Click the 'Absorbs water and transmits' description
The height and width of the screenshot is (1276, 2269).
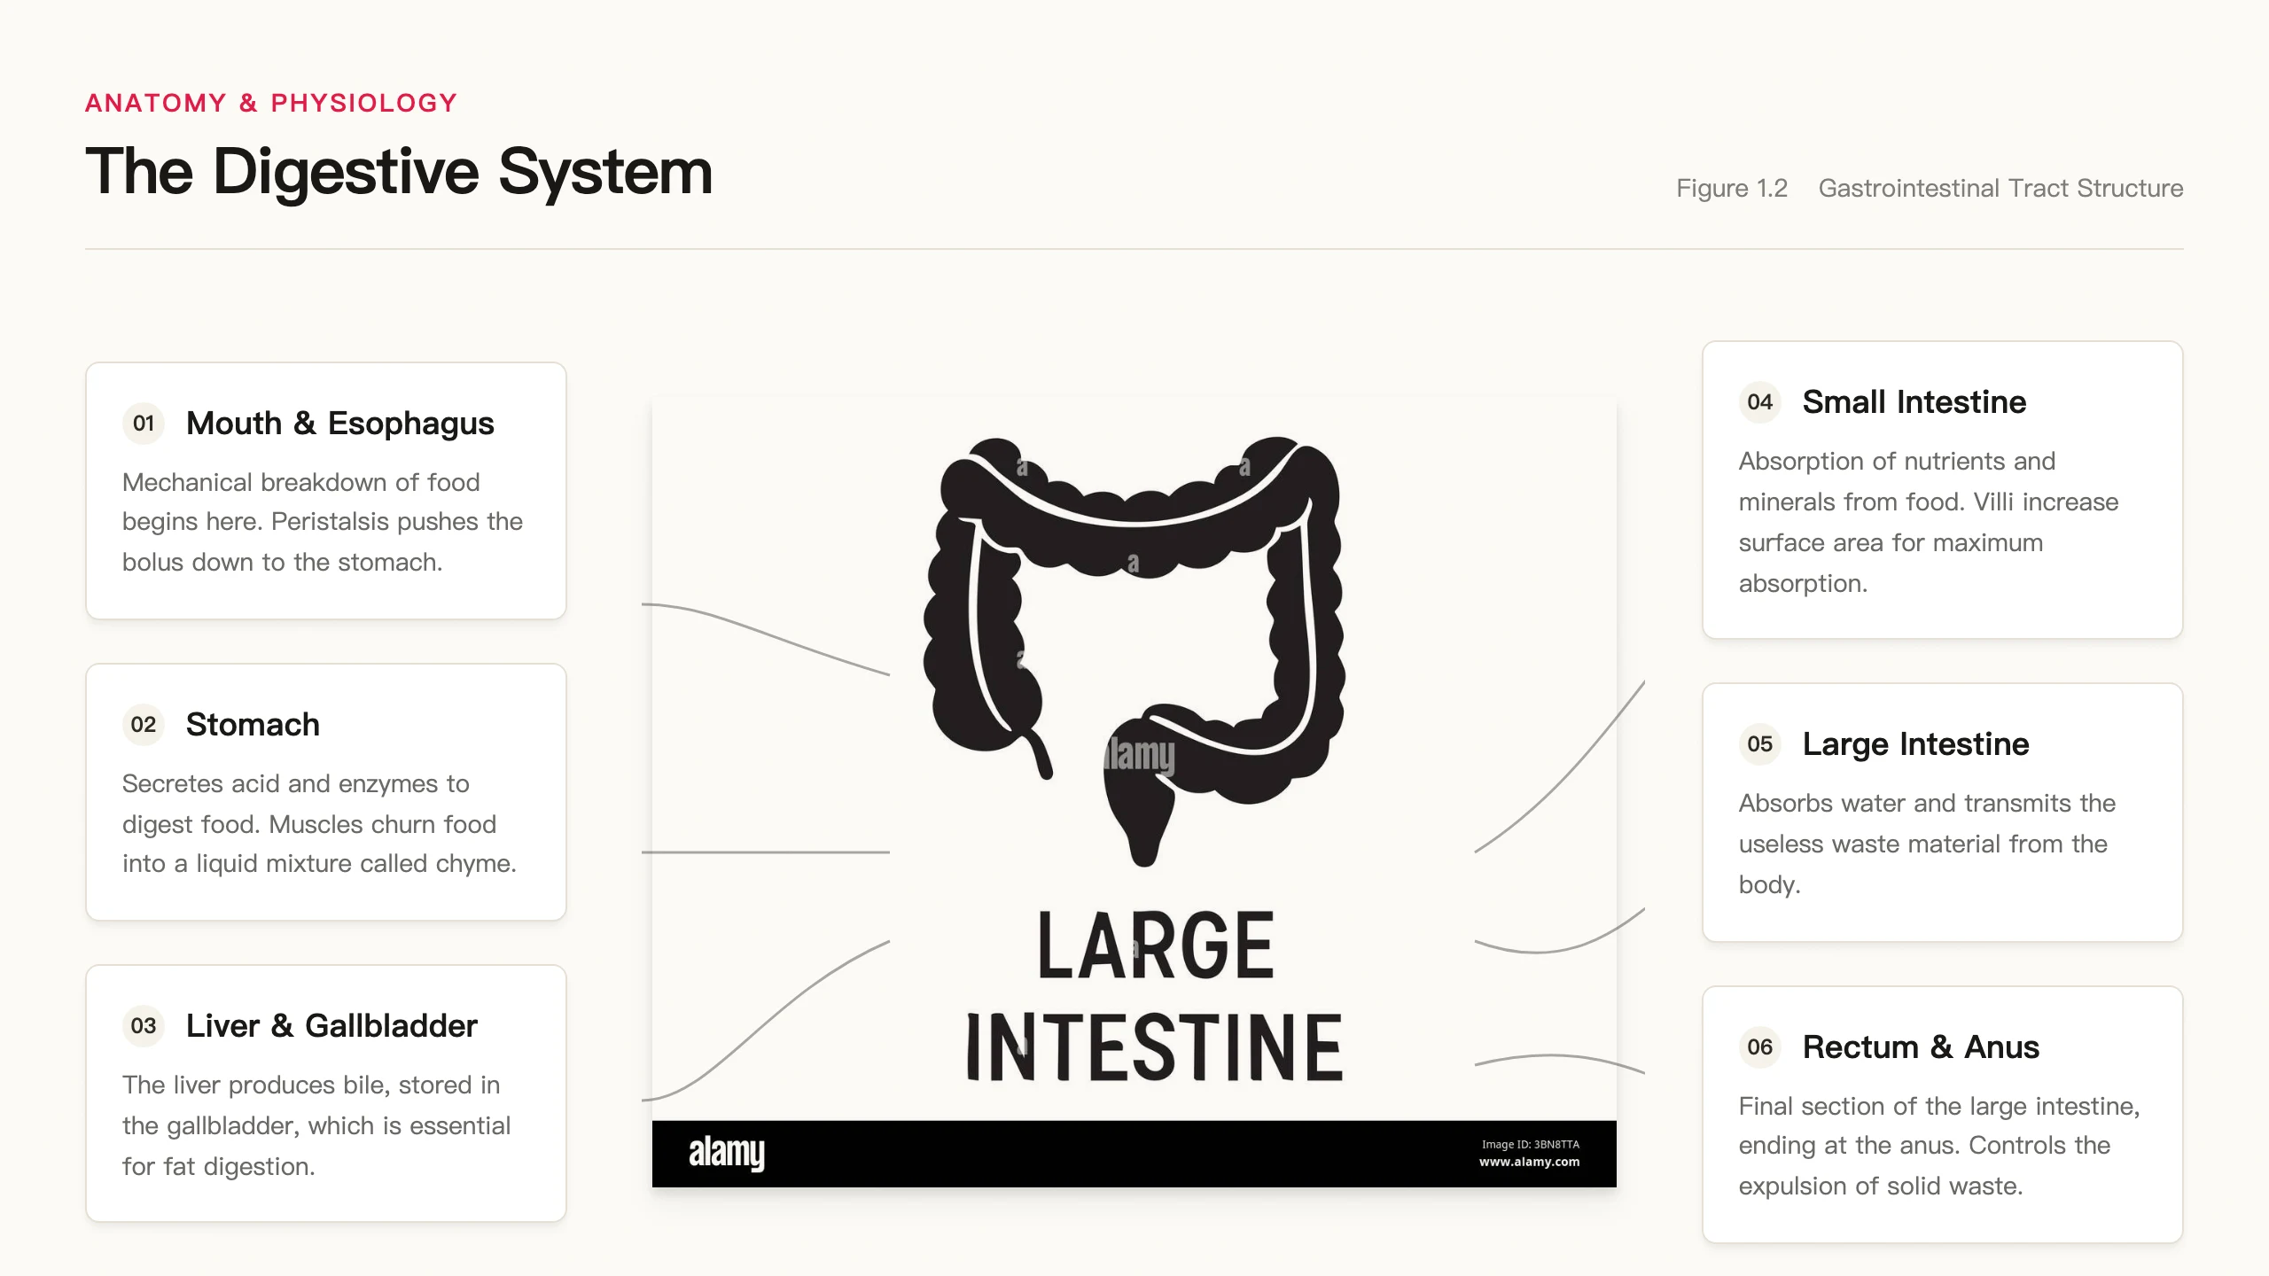pyautogui.click(x=1927, y=844)
